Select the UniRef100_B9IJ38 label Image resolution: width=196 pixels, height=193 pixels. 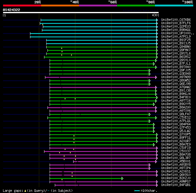tap(176, 91)
